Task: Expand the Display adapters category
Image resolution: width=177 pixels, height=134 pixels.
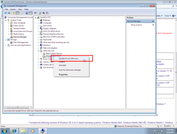Action: coord(38,28)
